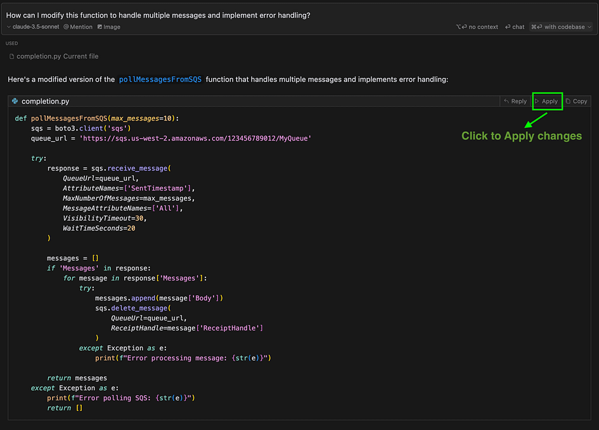The height and width of the screenshot is (430, 599).
Task: Click the Apply button to apply changes
Action: click(x=546, y=101)
